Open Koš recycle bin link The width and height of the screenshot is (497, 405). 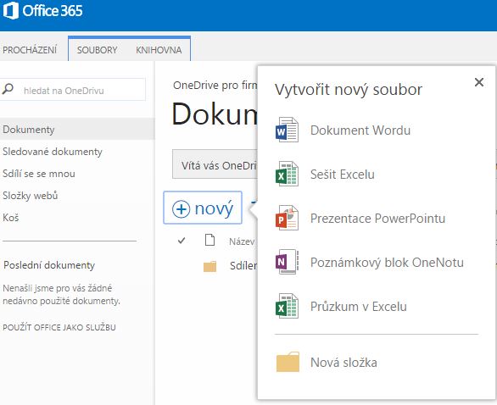(11, 218)
